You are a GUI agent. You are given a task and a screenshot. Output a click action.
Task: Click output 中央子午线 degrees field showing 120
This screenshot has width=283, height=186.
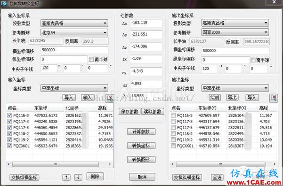click(210, 69)
